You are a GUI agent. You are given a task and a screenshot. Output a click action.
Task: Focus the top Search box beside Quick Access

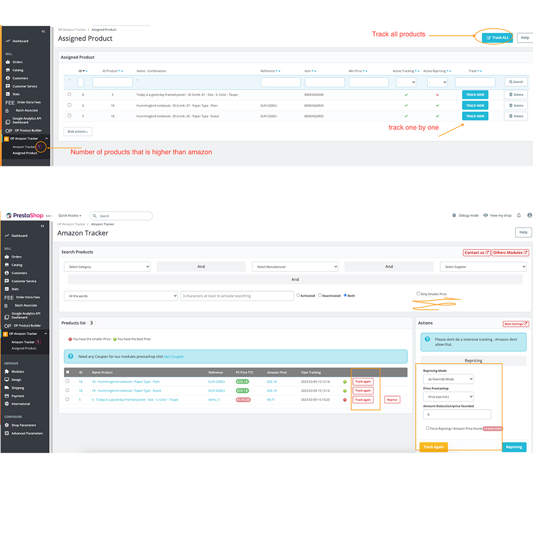[121, 216]
